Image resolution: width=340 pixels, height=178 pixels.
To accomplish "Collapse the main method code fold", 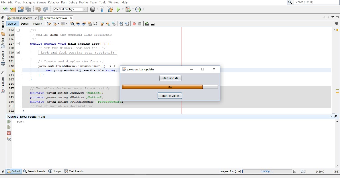I will pos(18,44).
